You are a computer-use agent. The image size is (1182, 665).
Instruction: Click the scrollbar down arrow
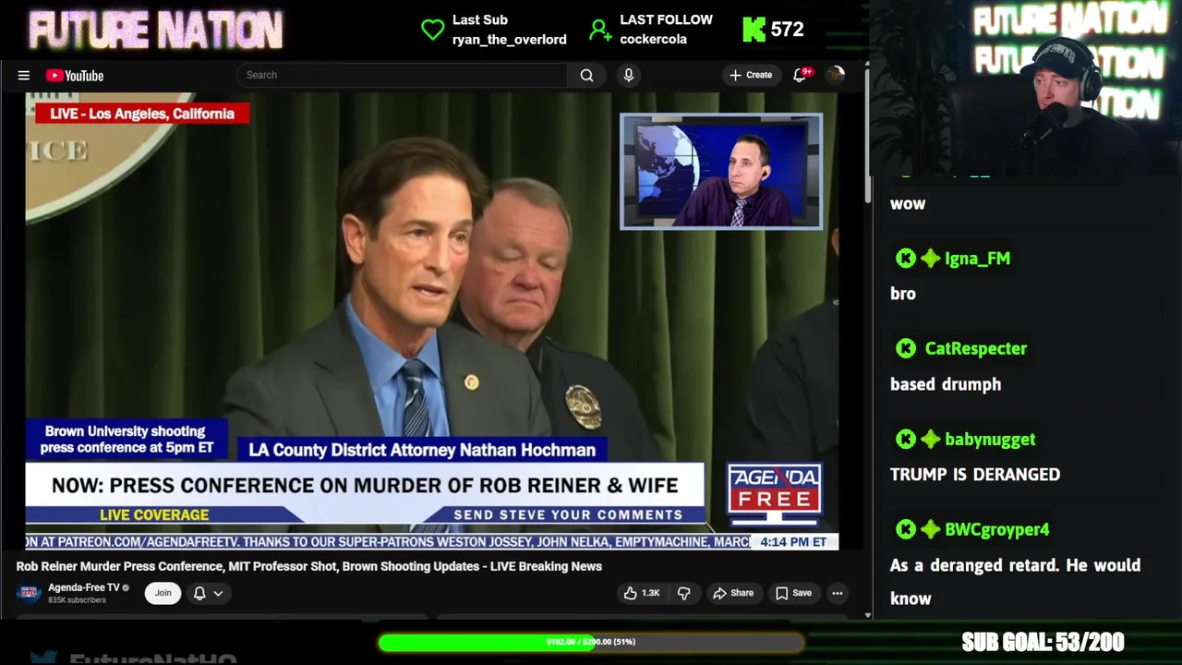point(867,615)
